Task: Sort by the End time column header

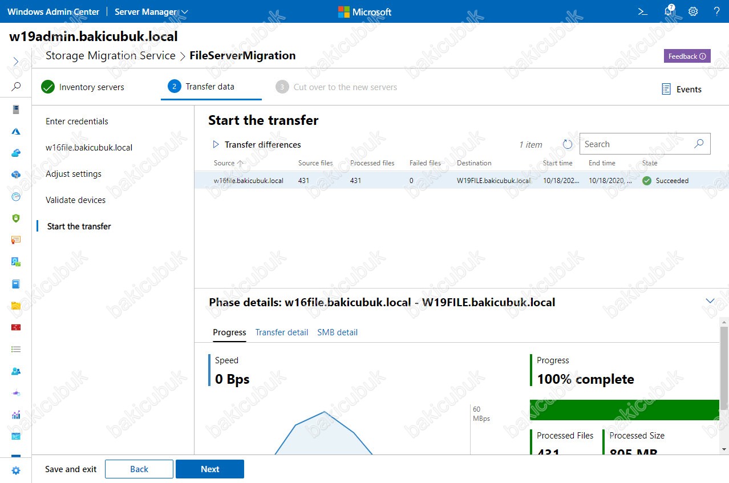Action: [602, 163]
